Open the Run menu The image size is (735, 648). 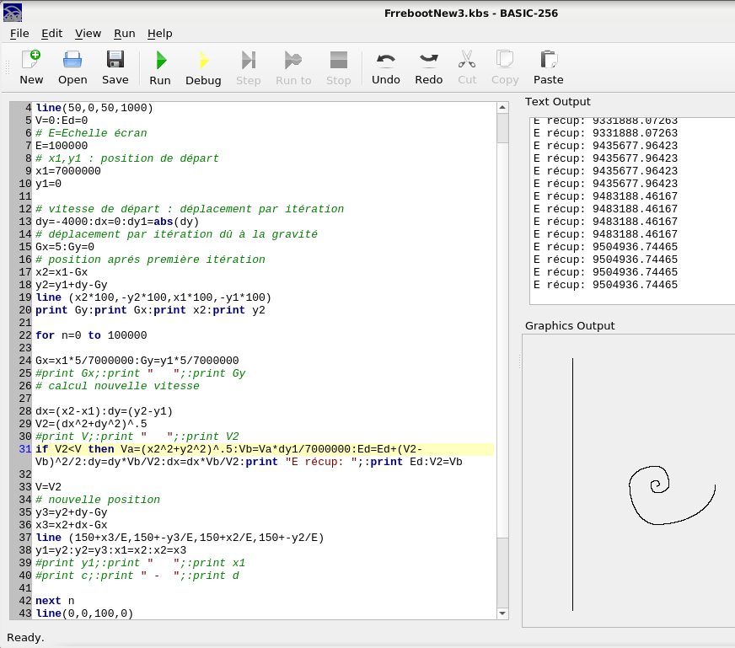pos(125,34)
